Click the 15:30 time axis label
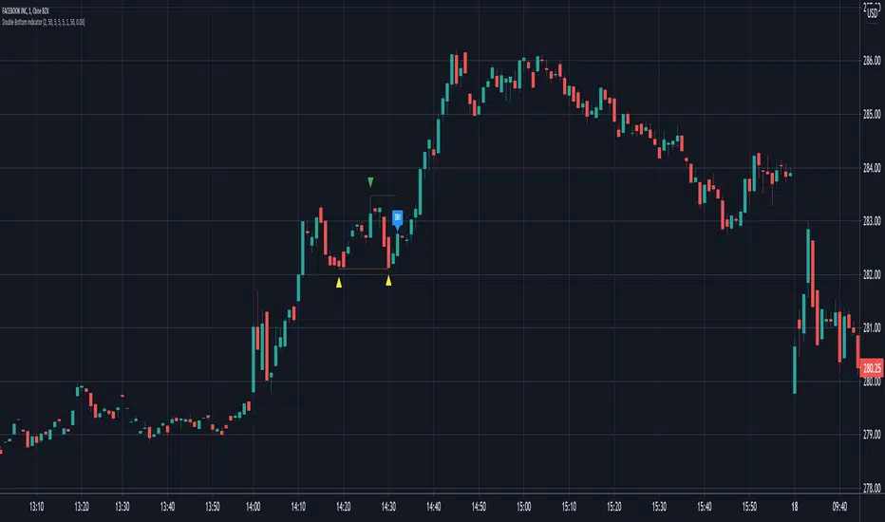This screenshot has height=522, width=885. pos(659,507)
